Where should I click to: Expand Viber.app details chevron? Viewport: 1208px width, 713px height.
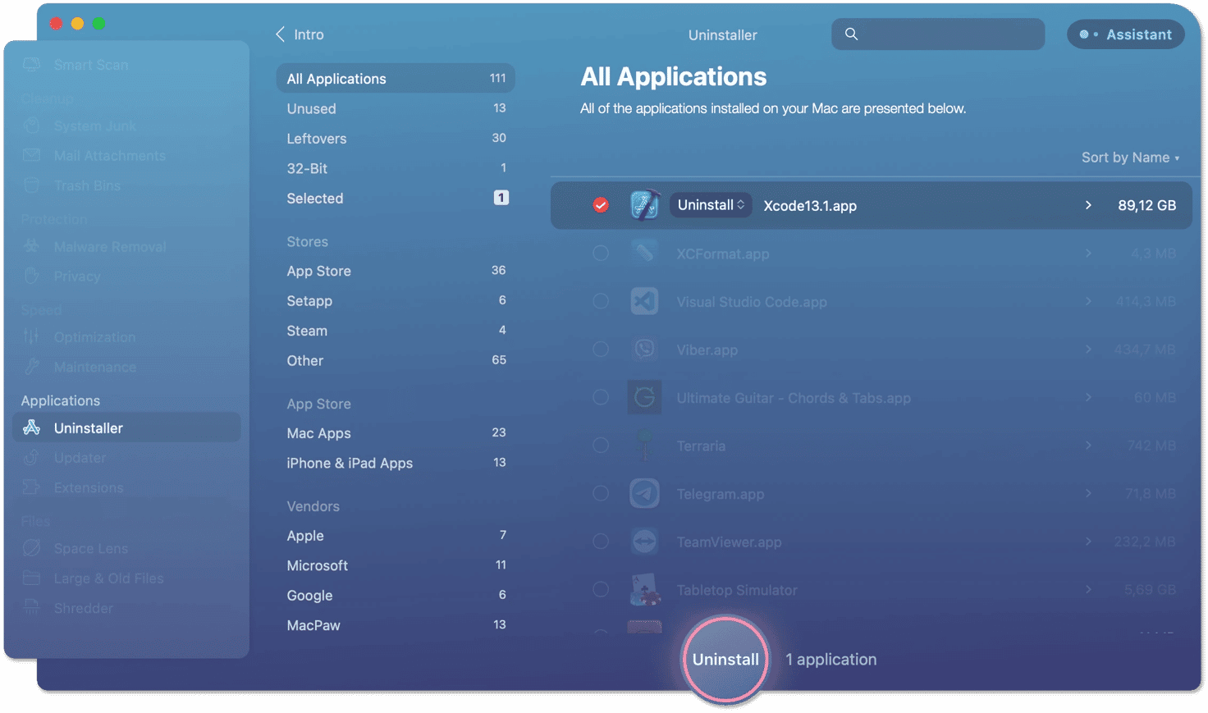click(1088, 350)
